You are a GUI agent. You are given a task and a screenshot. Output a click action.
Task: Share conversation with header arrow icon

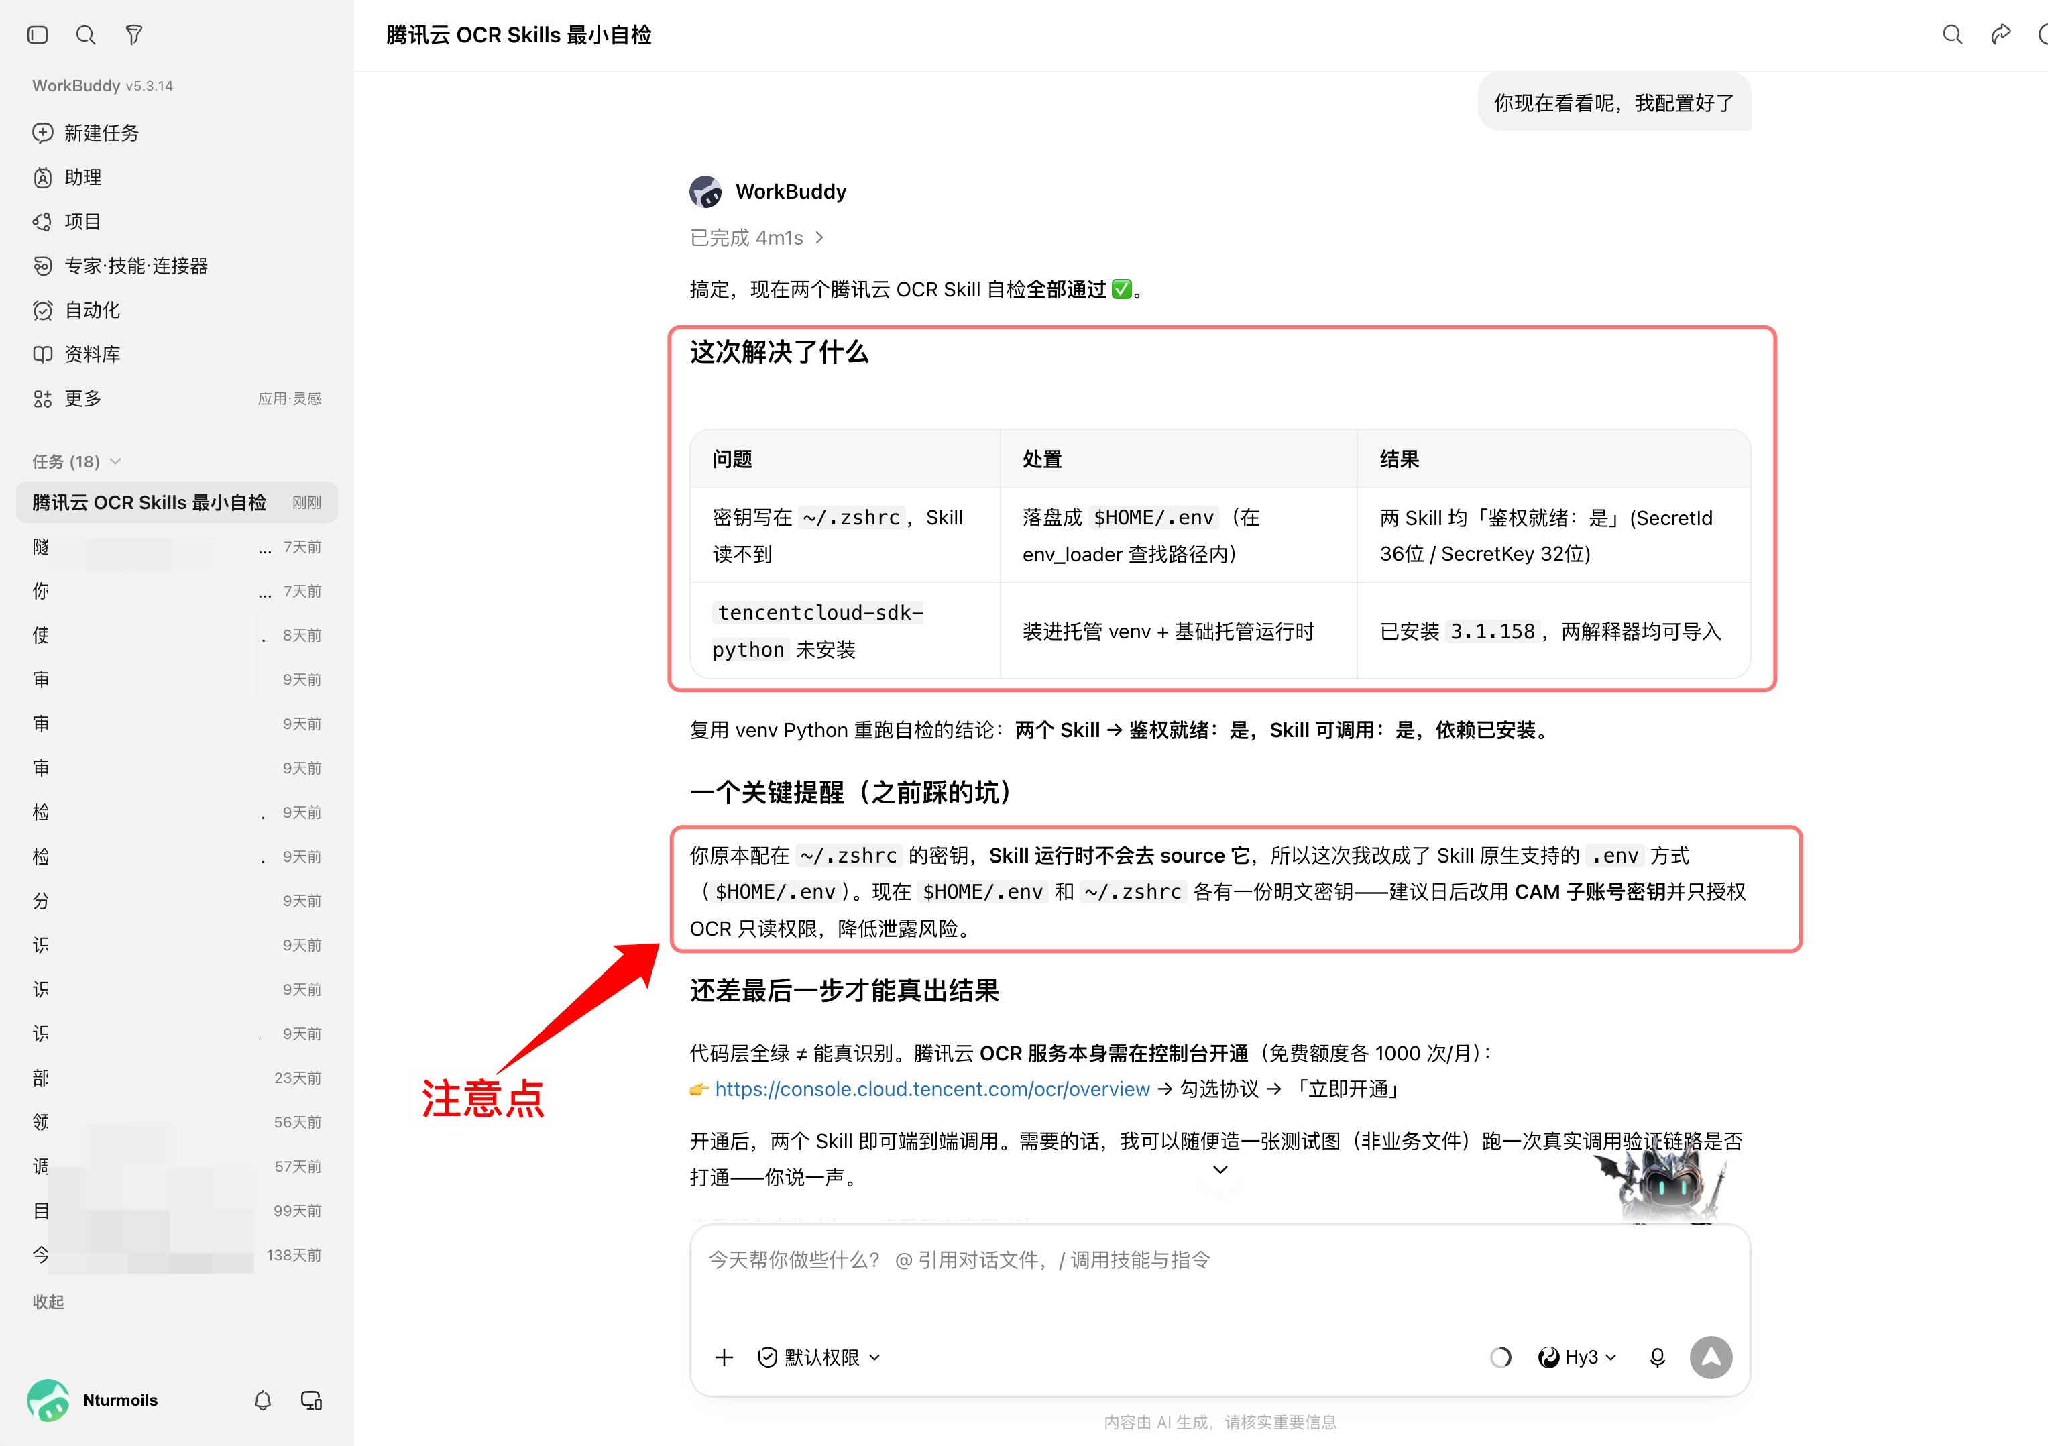click(x=2001, y=34)
